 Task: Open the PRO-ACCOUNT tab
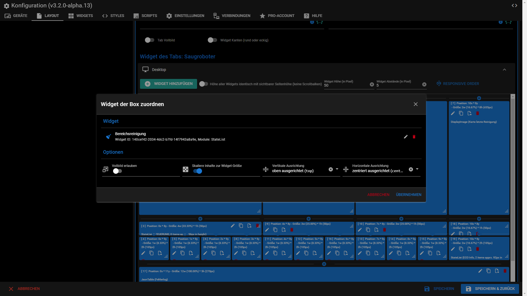pos(277,16)
